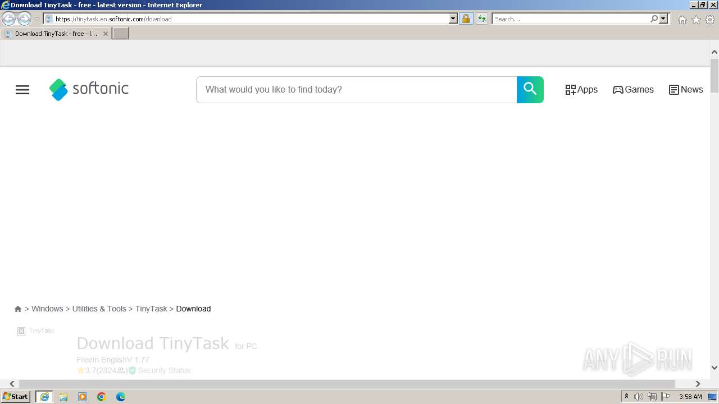The image size is (719, 404).
Task: Click the Download TinyTask heading
Action: click(x=153, y=343)
